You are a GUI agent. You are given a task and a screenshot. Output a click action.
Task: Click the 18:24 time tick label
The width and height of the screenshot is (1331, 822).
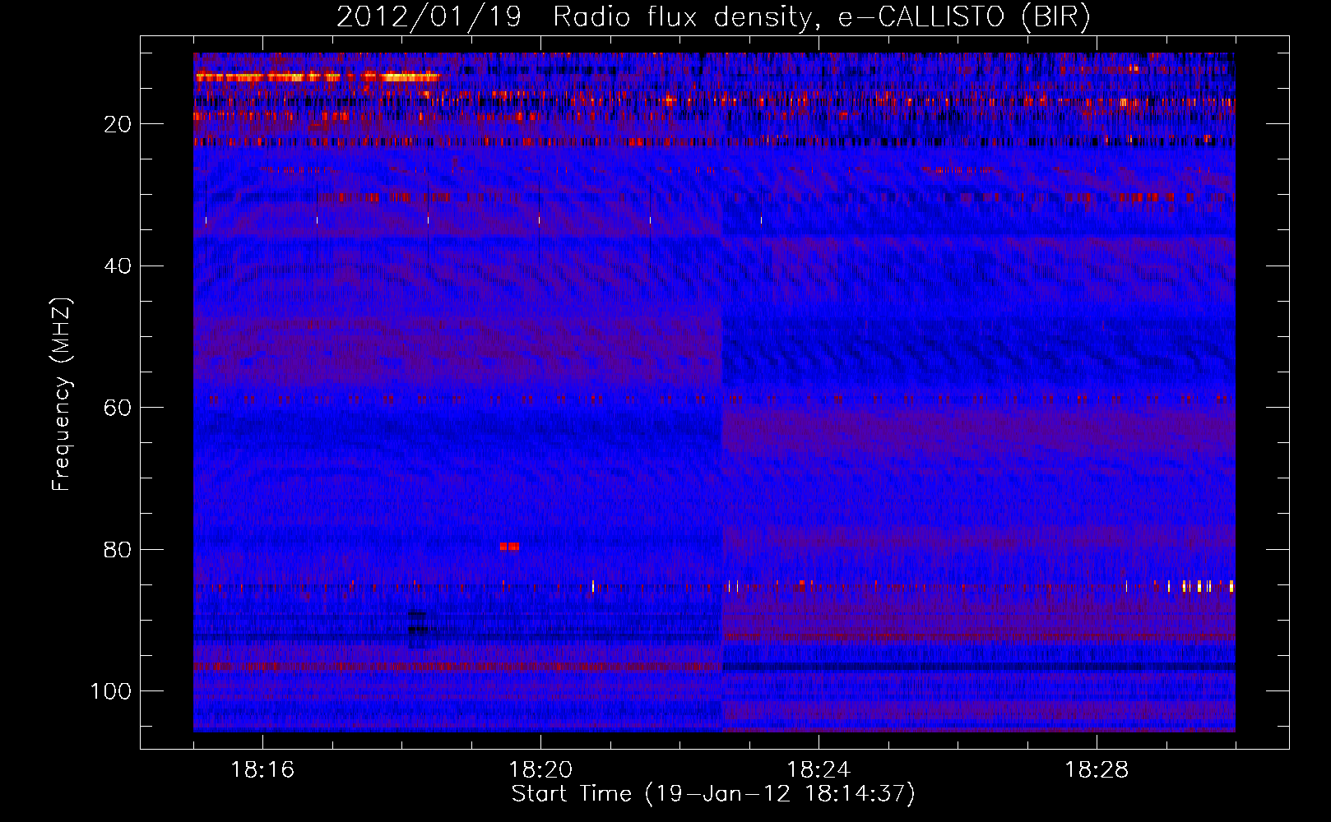click(819, 770)
